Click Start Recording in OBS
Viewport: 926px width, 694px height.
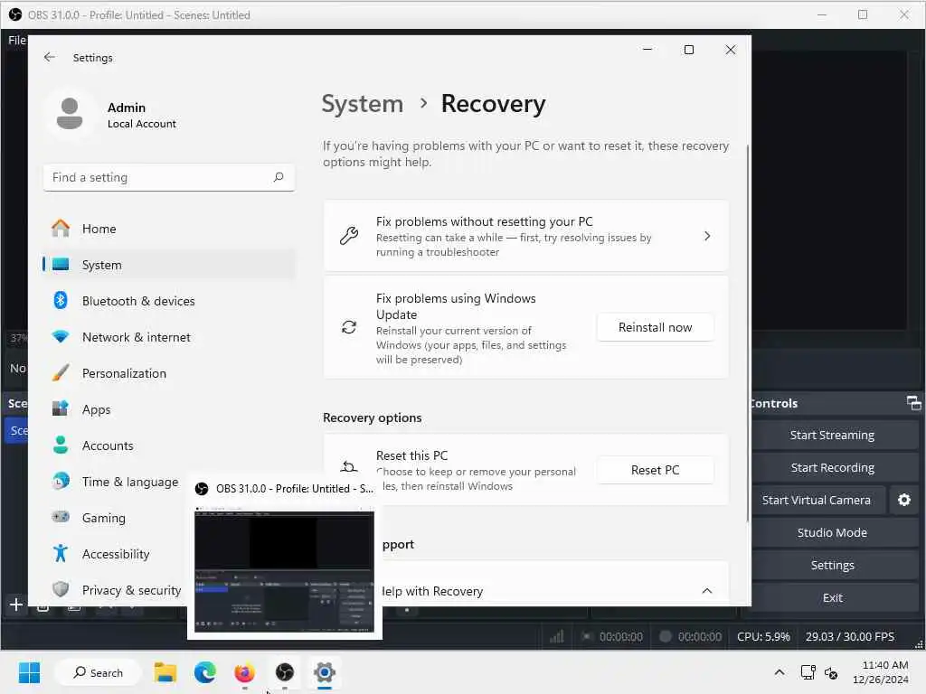(832, 468)
